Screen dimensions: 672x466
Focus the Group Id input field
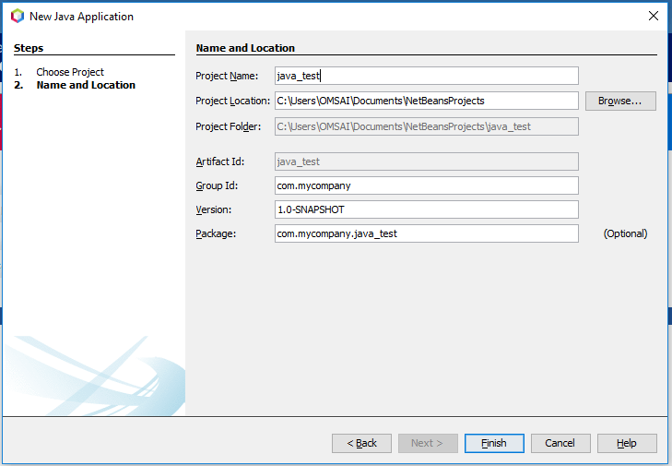[x=427, y=185]
